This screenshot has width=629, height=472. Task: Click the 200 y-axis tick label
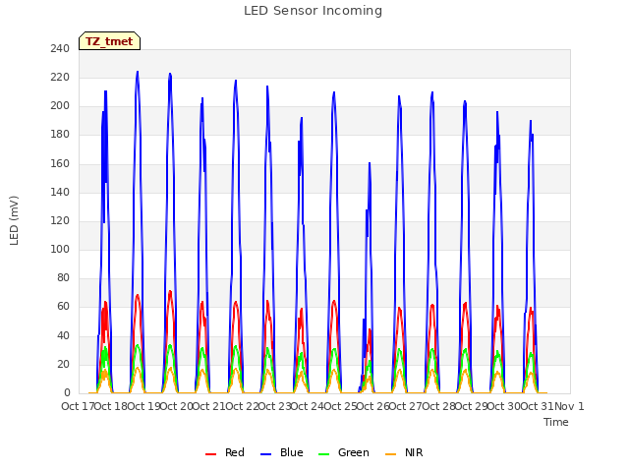click(x=60, y=106)
